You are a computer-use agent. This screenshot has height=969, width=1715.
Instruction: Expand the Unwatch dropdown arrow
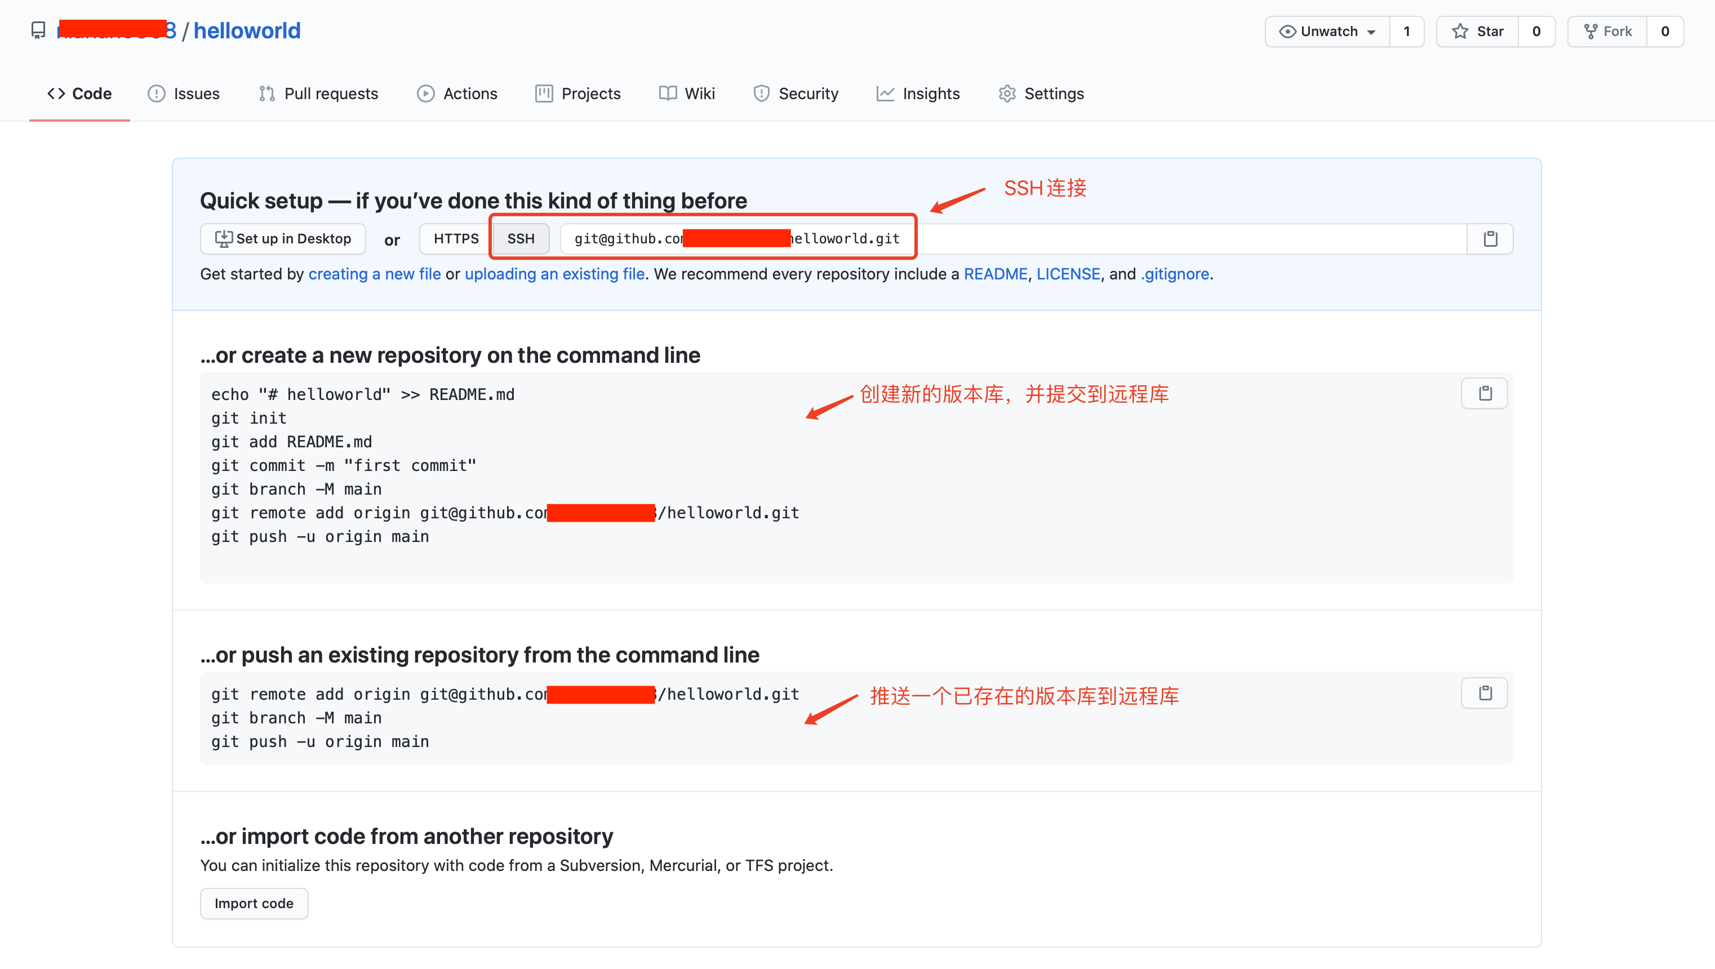pyautogui.click(x=1371, y=32)
